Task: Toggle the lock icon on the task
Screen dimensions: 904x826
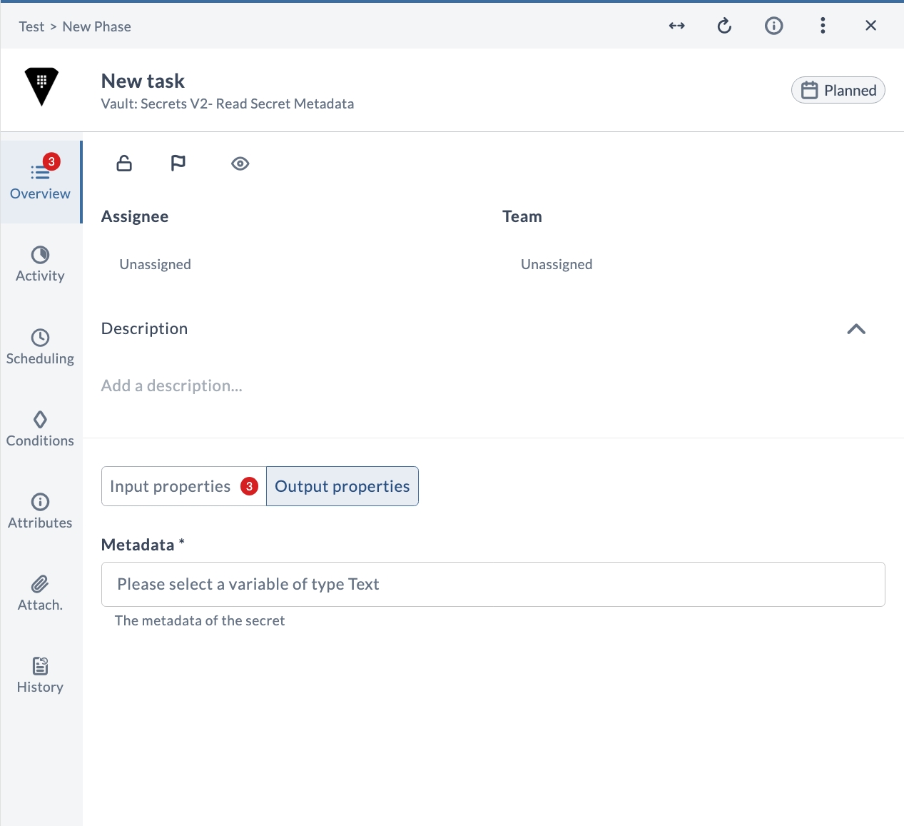Action: (124, 163)
